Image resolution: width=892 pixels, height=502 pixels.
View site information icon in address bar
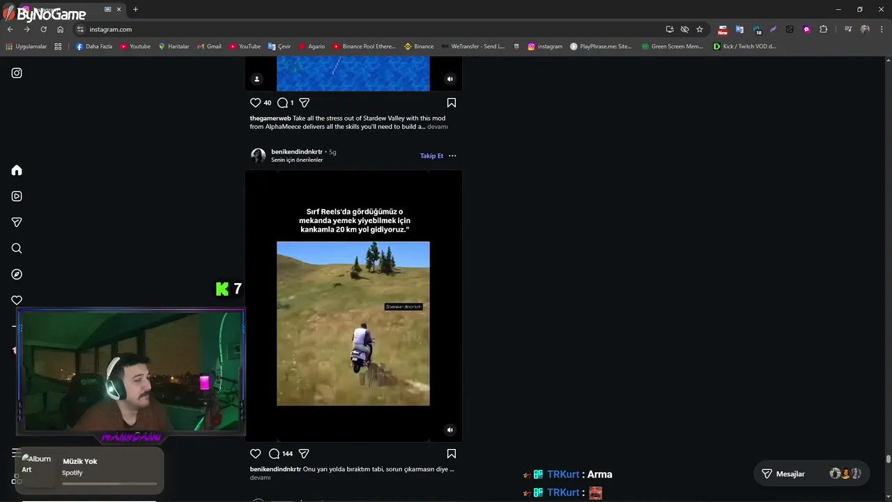point(80,29)
